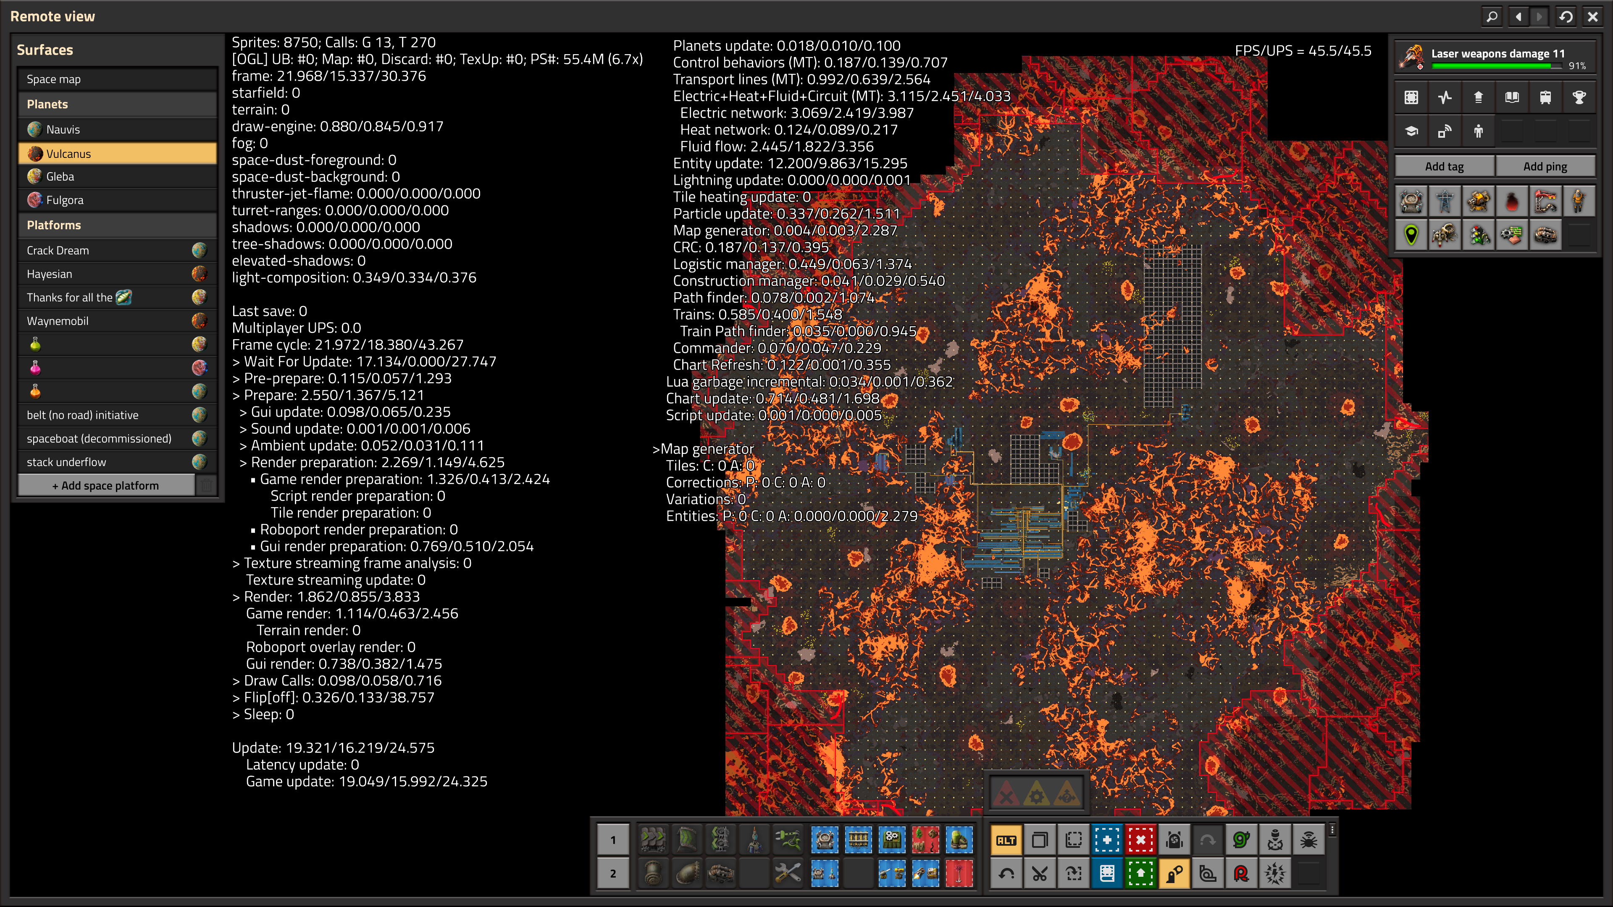Viewport: 1613px width, 907px height.
Task: Open the 'belt (no road) initiative' platform
Action: pyautogui.click(x=118, y=415)
